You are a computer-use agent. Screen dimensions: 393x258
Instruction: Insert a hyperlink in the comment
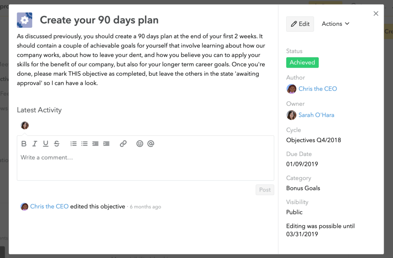(123, 144)
